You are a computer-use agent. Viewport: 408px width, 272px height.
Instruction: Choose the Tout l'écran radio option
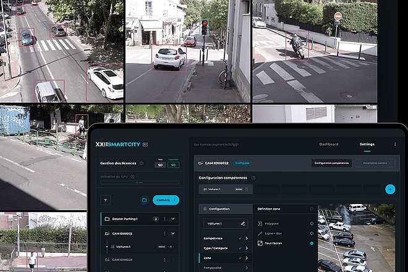coord(312,243)
